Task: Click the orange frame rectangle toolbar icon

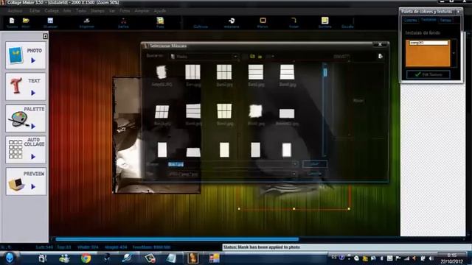Action: (263, 20)
